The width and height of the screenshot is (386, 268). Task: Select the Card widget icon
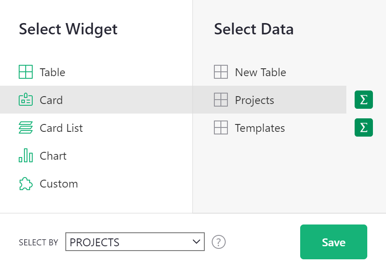click(26, 100)
